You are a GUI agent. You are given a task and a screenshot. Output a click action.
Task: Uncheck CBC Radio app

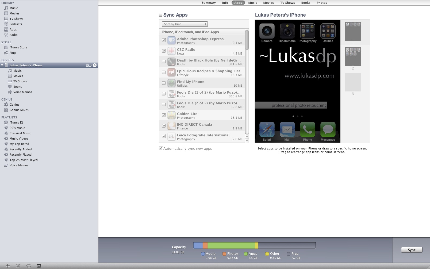[164, 51]
